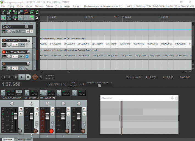The image size is (195, 141).
Task: Mute the master track in track panel
Action: 28,31
